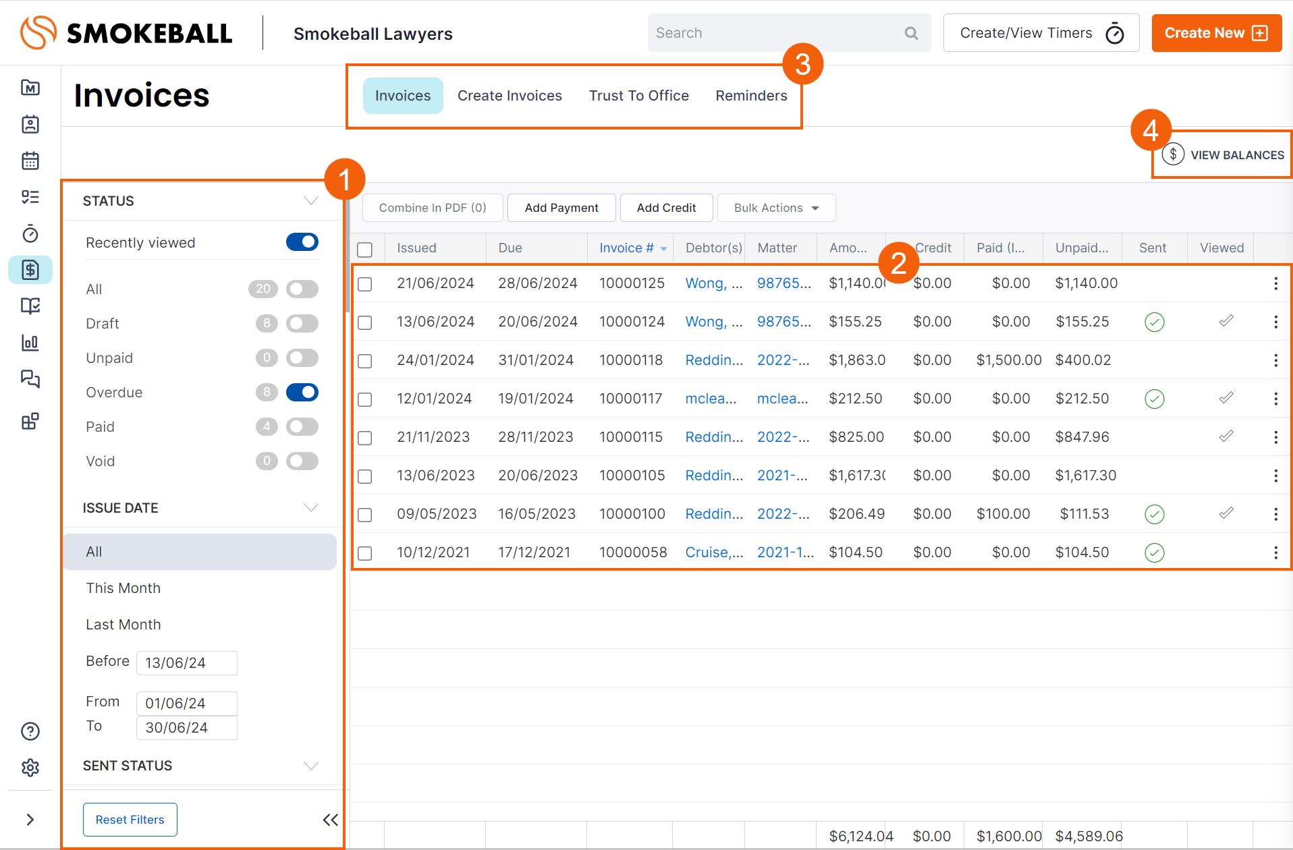Click the Reset Filters button
The width and height of the screenshot is (1293, 850).
tap(130, 820)
